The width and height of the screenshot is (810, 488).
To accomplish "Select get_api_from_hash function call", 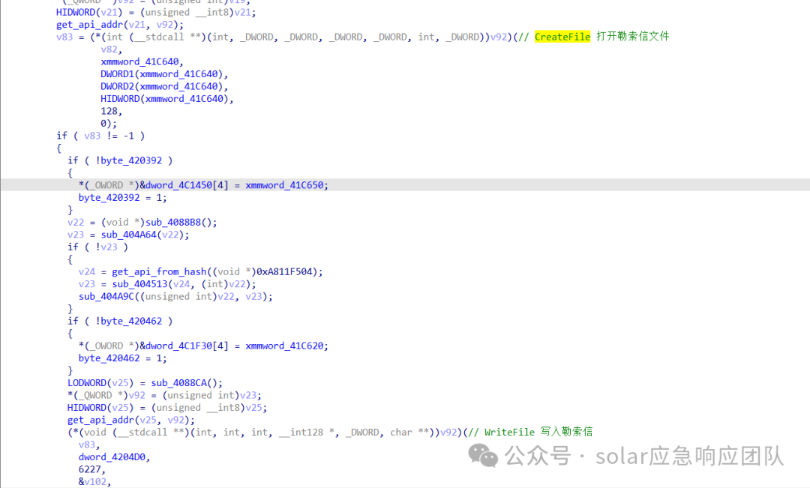I will (159, 271).
